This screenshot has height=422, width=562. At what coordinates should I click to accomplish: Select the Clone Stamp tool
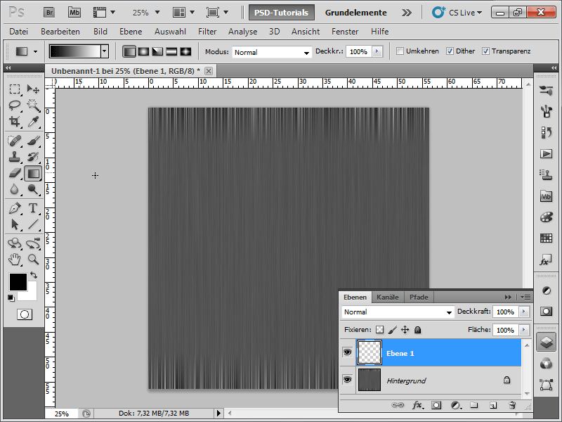click(x=15, y=157)
